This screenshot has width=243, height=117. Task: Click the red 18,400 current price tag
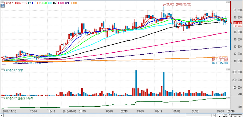tap(237, 23)
